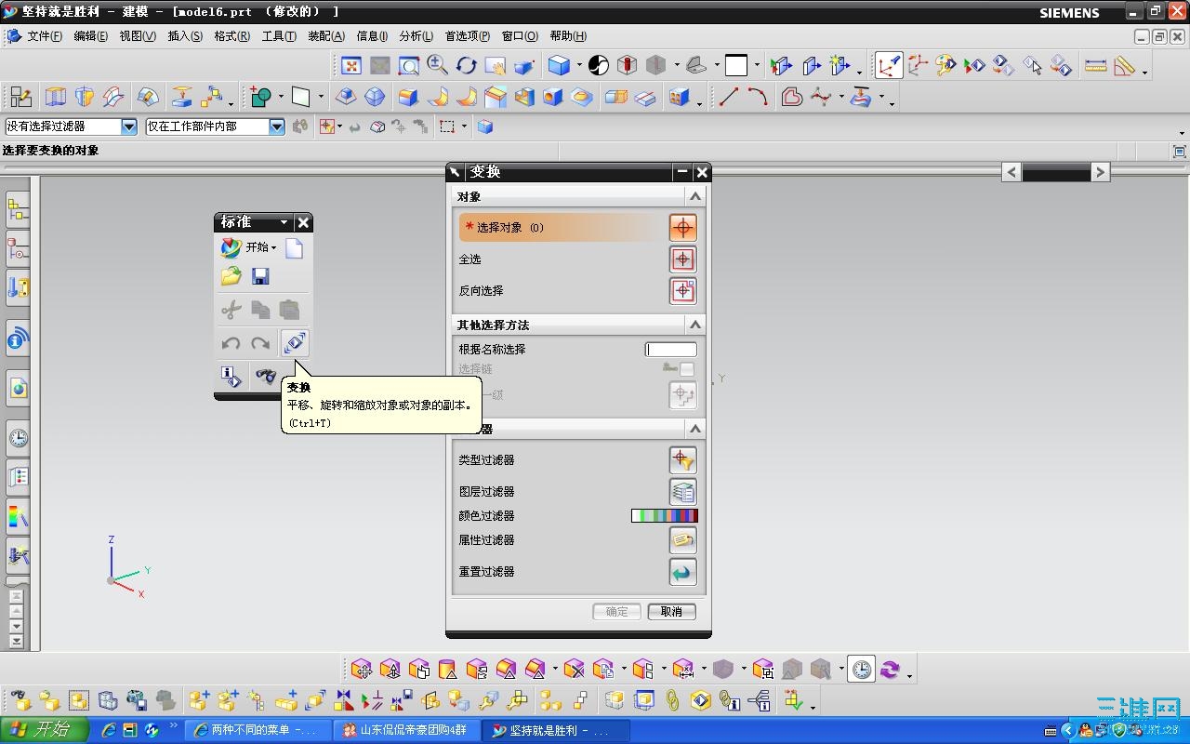Open the Assembly Navigator sidebar tab
1190x744 pixels.
point(18,211)
